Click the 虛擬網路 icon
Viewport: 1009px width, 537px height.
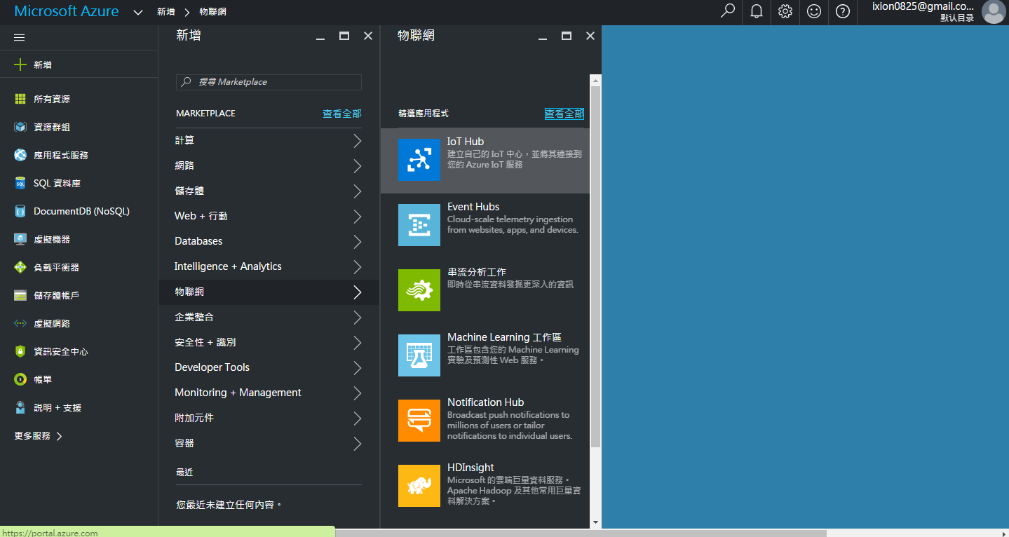tap(20, 324)
